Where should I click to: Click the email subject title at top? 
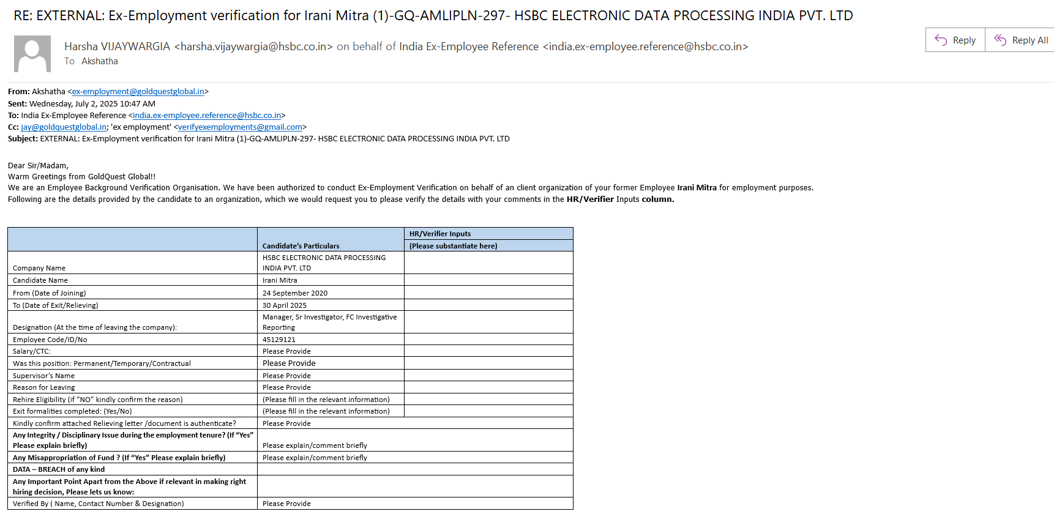[433, 16]
